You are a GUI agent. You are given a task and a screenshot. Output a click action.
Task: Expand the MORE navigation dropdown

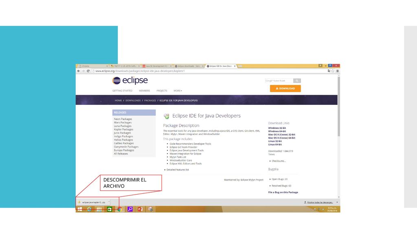click(178, 91)
